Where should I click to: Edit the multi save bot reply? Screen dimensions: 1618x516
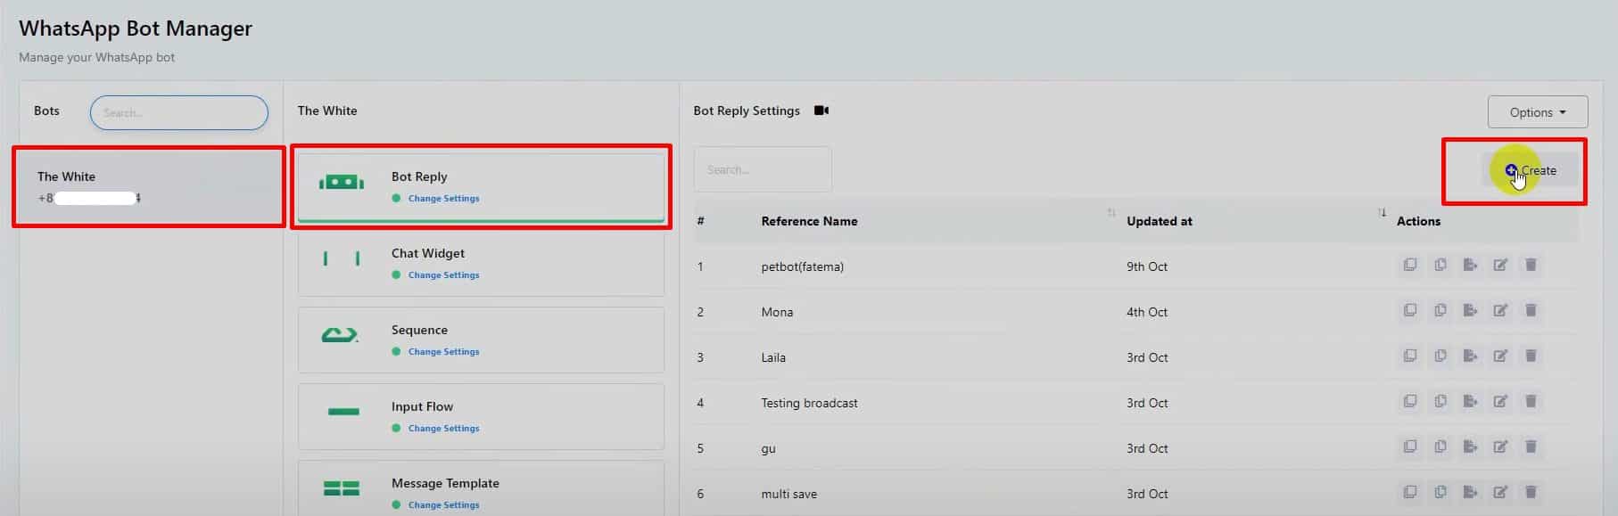tap(1500, 493)
